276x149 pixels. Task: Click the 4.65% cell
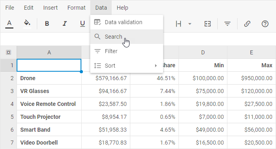point(154,130)
